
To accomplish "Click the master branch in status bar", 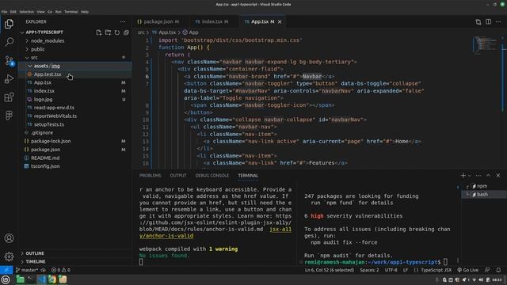I will coord(27,270).
